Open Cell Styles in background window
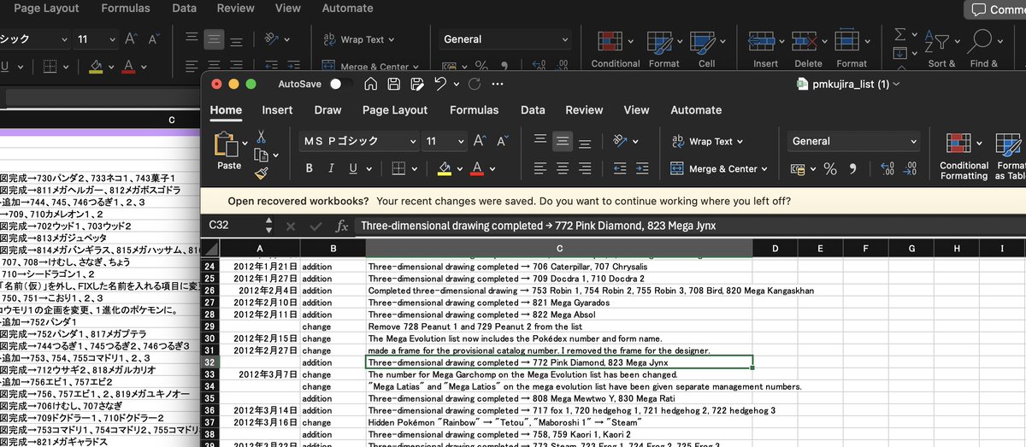Viewport: 1026px width, 447px height. (x=706, y=48)
